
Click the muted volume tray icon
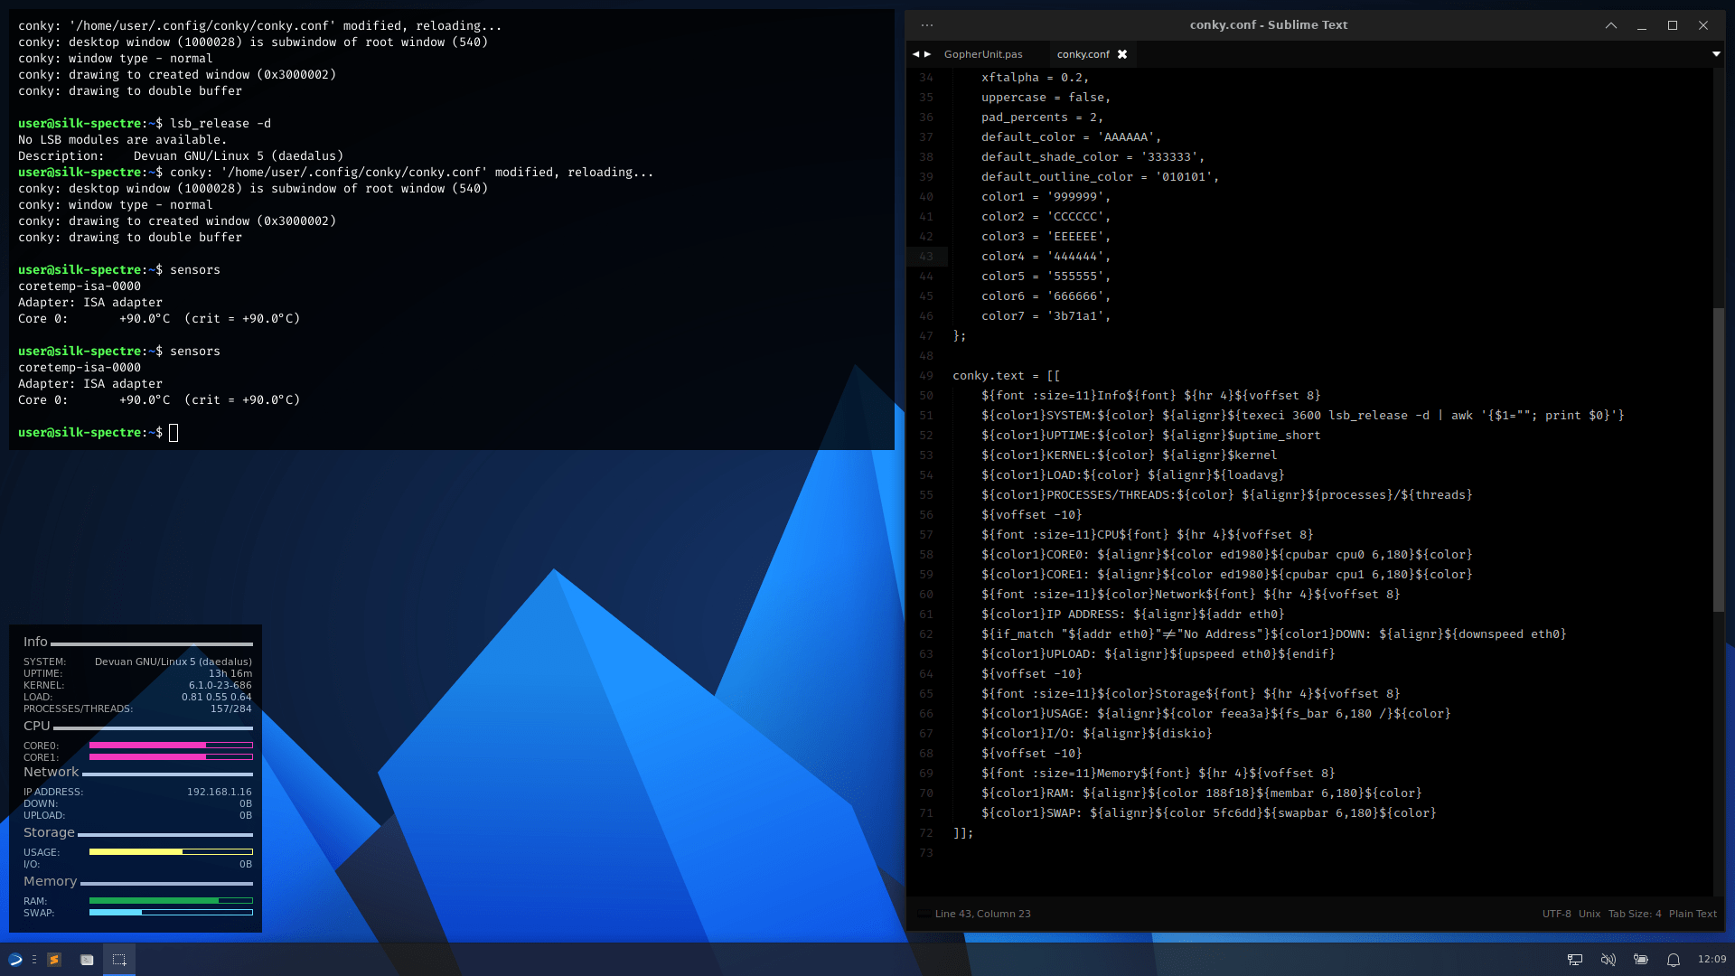[x=1608, y=960]
